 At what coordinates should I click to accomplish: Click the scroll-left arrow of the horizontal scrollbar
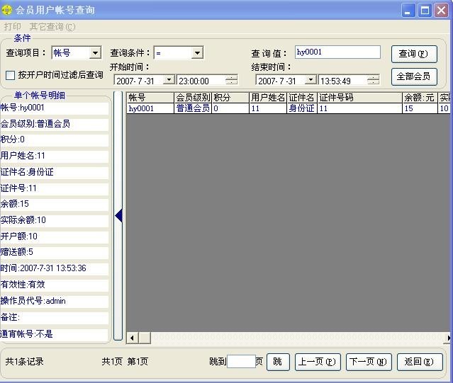pyautogui.click(x=133, y=338)
